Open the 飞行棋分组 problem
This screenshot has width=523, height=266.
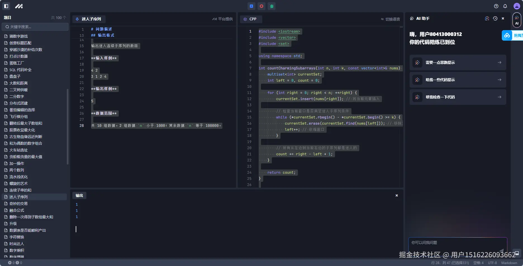point(34,117)
